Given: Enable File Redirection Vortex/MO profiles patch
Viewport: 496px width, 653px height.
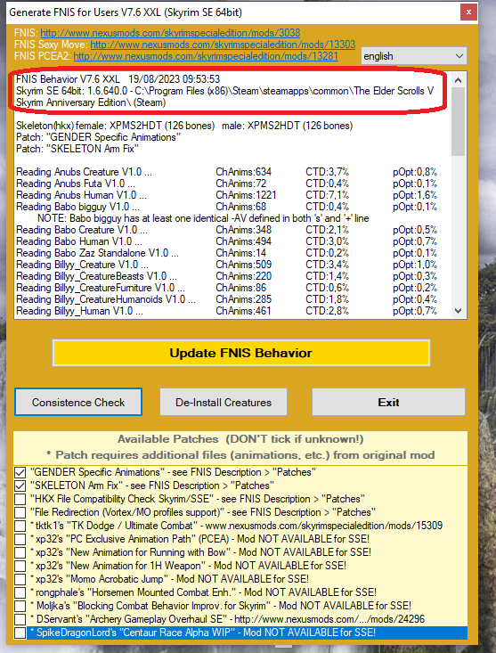Looking at the screenshot, I should point(20,512).
